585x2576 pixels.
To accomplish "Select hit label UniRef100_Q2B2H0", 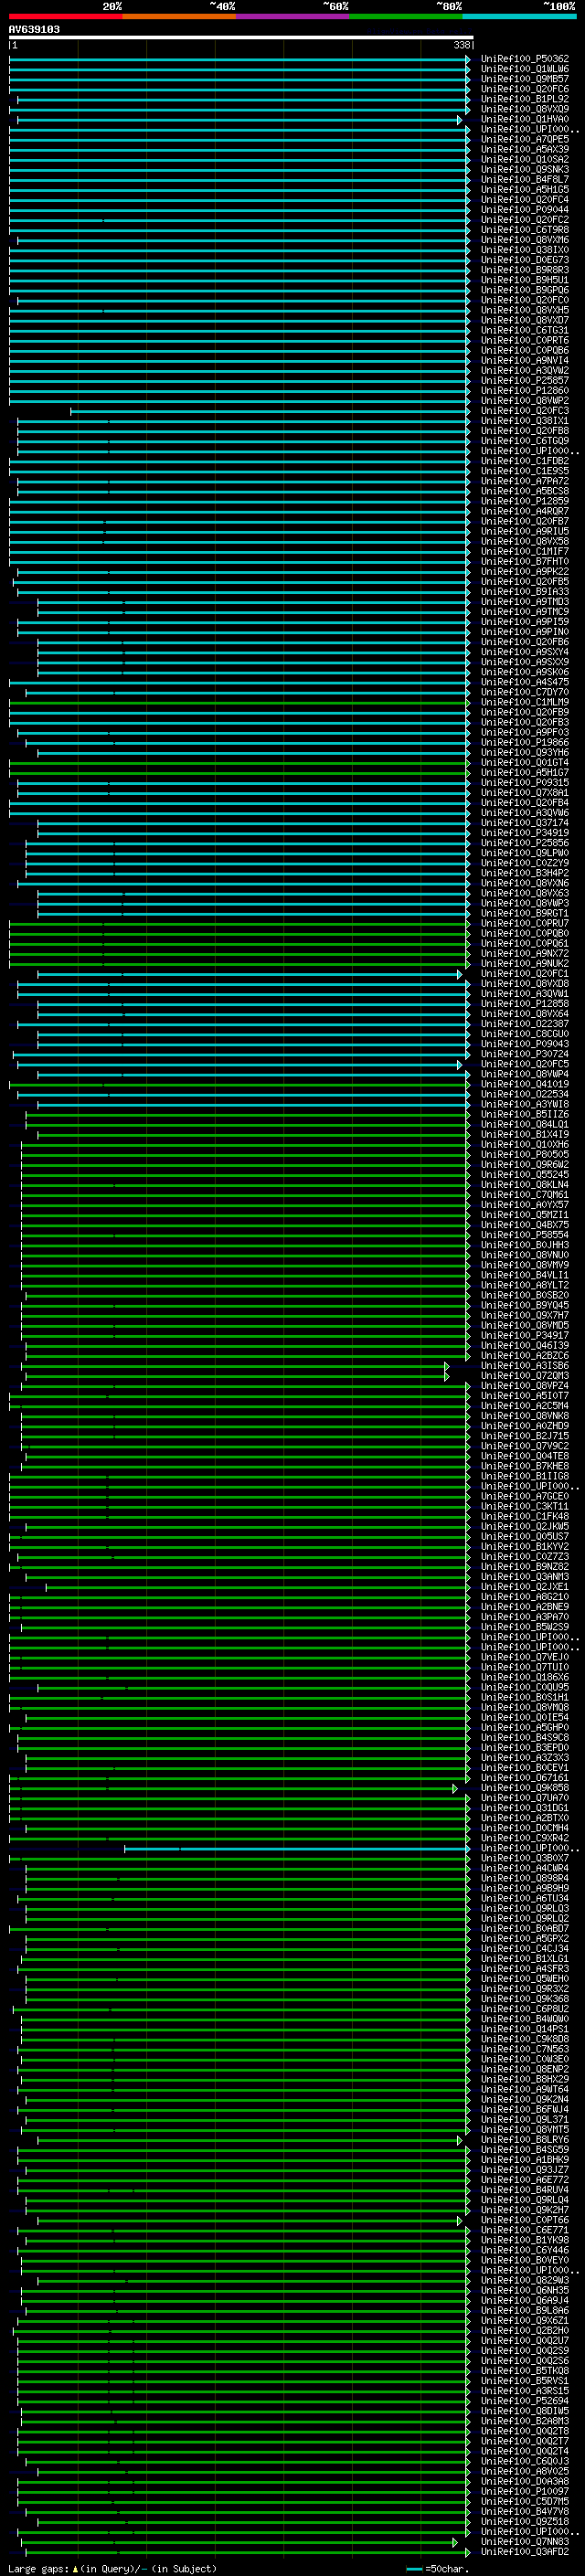I will [x=525, y=2331].
